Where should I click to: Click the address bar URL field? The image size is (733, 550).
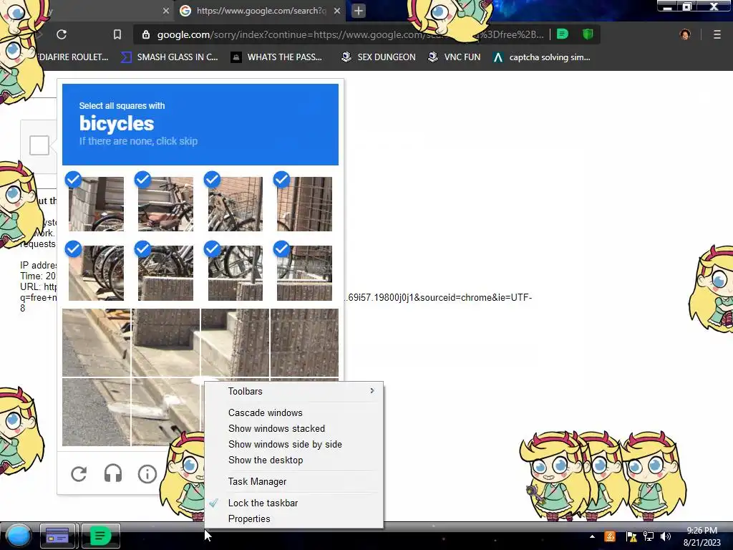351,34
